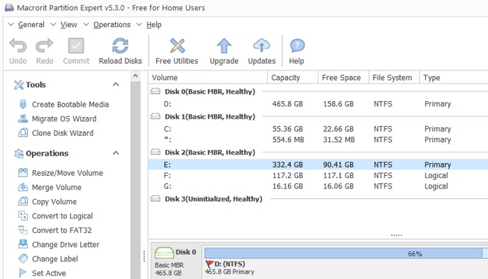Select Resize/Move Volume operation
488x279 pixels.
[x=66, y=173]
